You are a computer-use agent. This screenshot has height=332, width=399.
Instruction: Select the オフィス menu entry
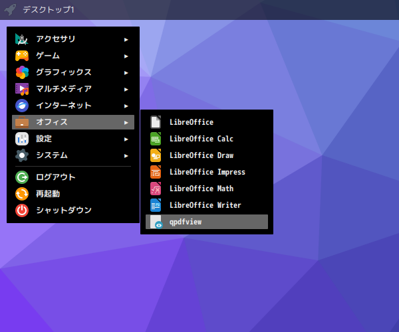73,122
